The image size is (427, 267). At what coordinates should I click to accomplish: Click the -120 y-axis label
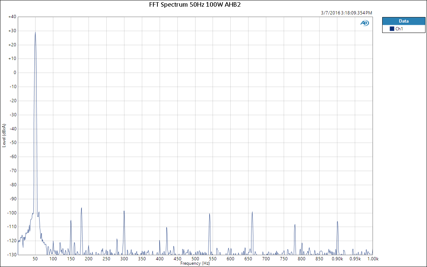pyautogui.click(x=12, y=241)
